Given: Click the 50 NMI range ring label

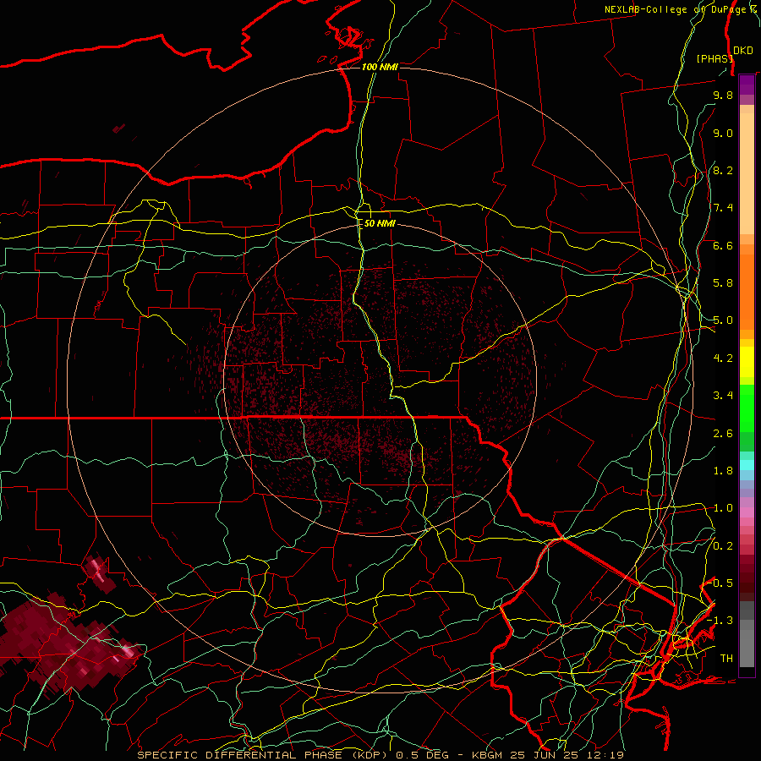Looking at the screenshot, I should coord(380,223).
